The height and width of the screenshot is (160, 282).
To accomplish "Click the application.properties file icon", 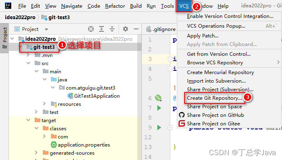I will (54, 145).
